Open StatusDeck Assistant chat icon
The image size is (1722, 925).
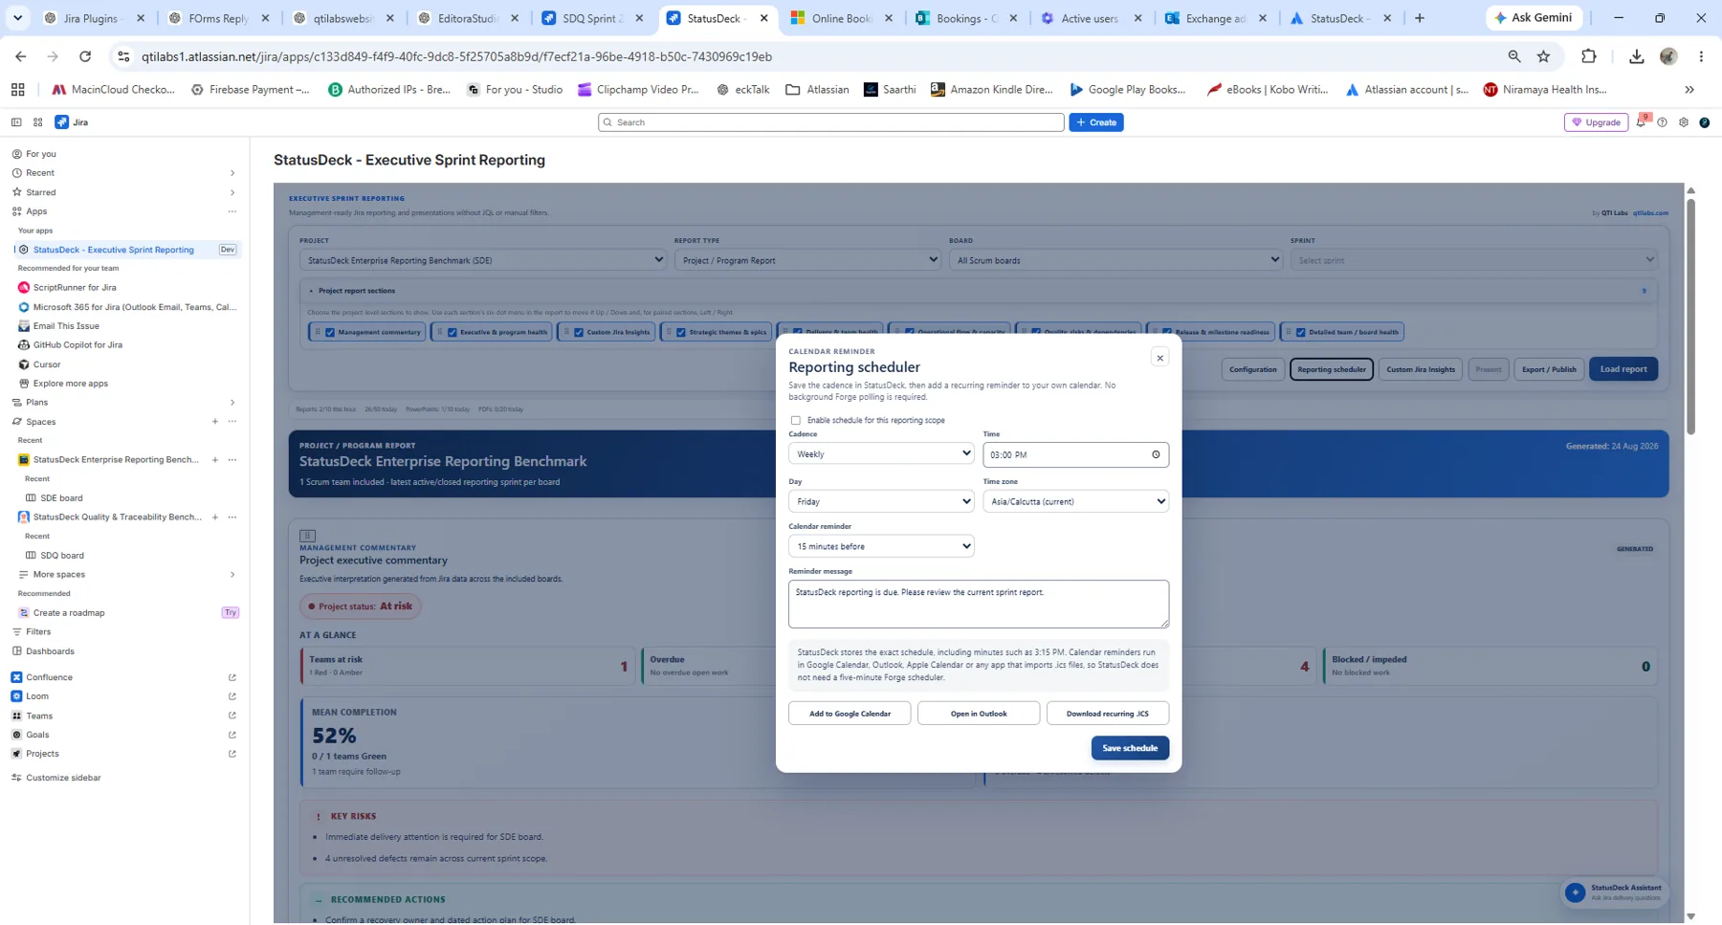[x=1575, y=892]
